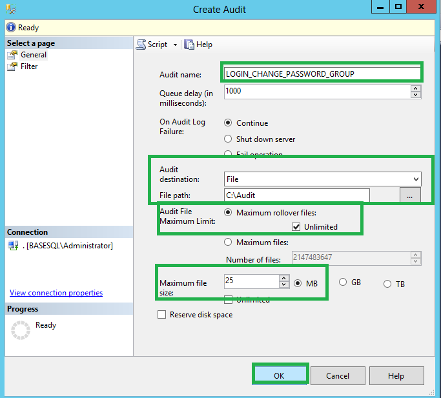Decrease the Queue delay value

pos(416,95)
